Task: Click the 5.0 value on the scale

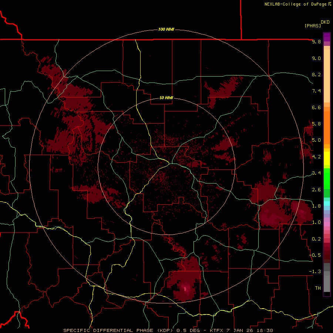Action: (x=316, y=140)
